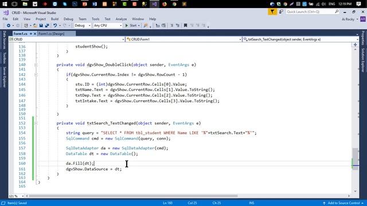Click the Item(s) Saved status text

click(x=17, y=203)
